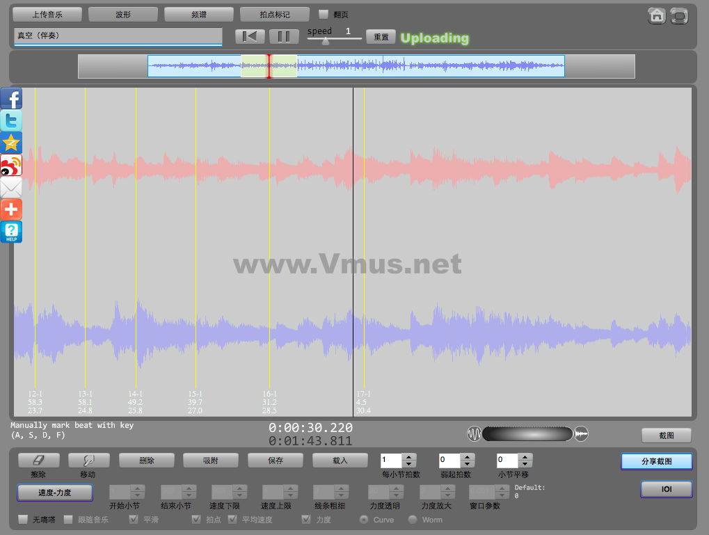Viewport: 709px width, 535px height.
Task: Click the fullscreen icon next to home
Action: pos(678,16)
